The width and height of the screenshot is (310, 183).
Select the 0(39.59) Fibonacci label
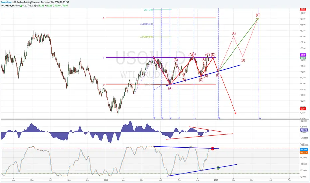pyautogui.click(x=148, y=84)
